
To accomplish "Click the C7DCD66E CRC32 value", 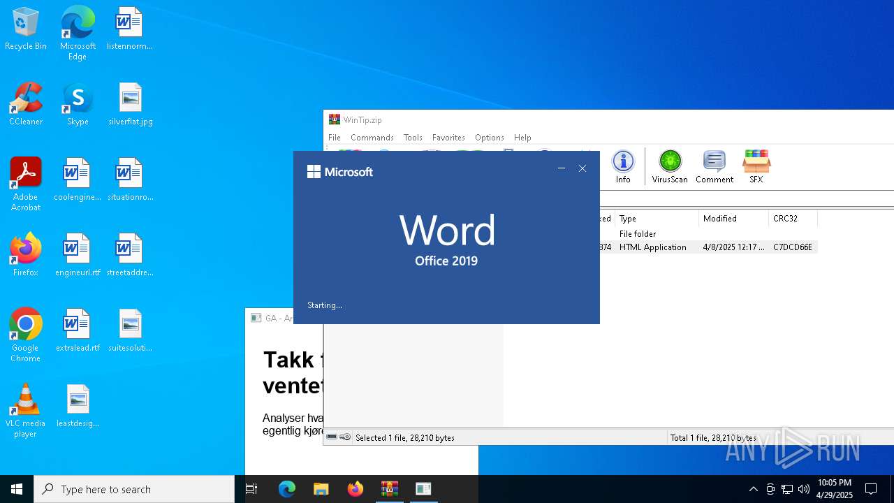I will tap(792, 247).
